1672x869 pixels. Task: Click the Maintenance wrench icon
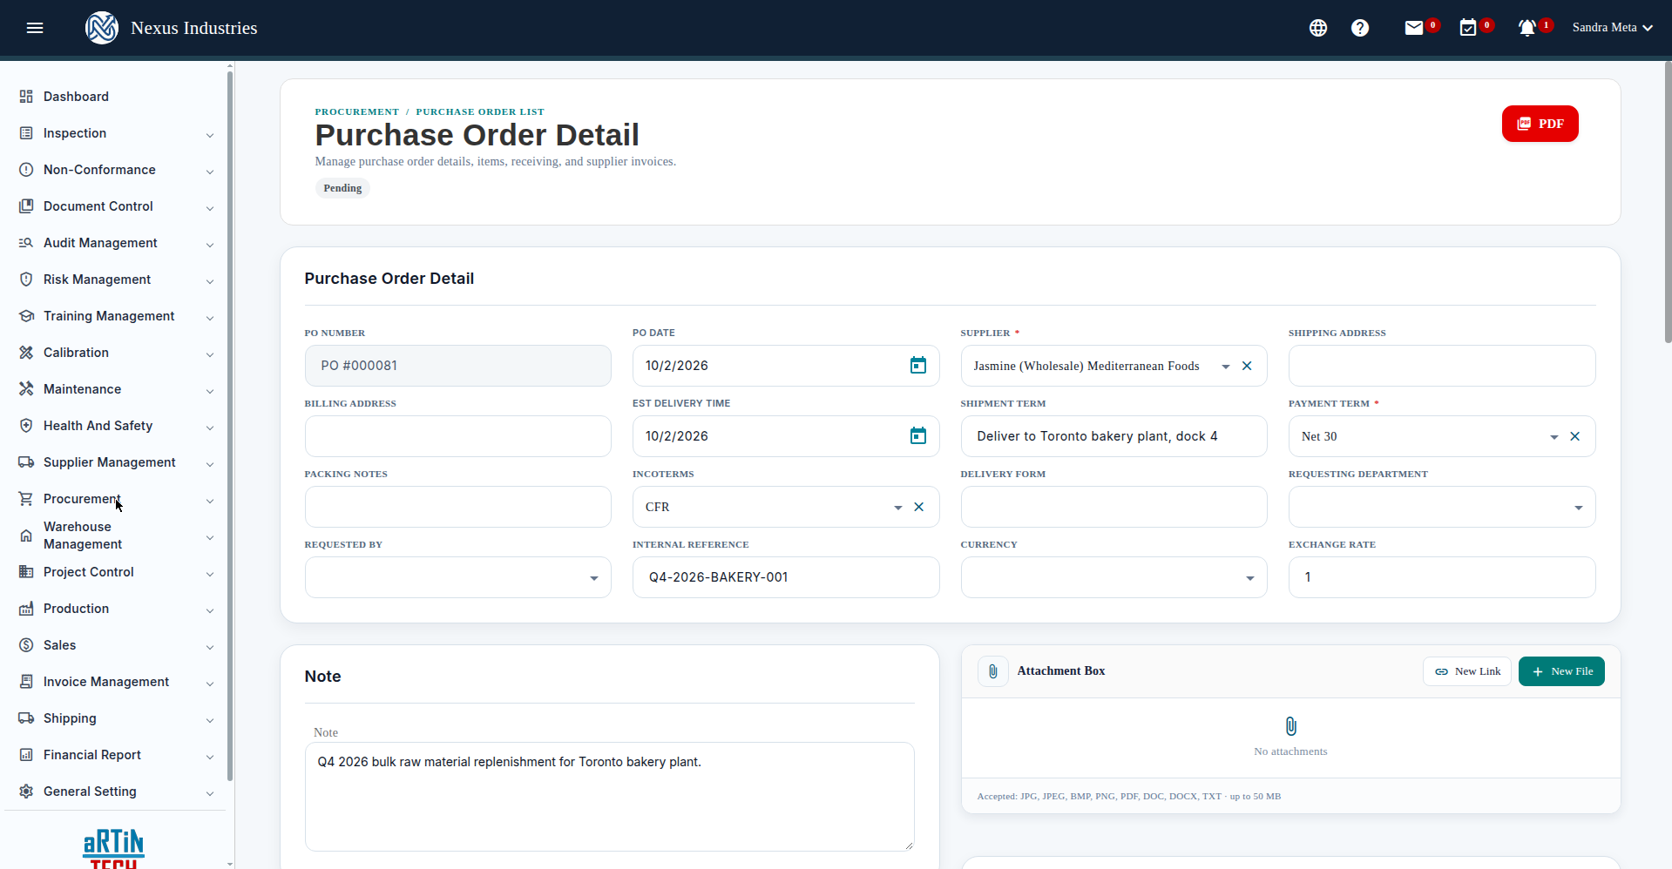pos(26,389)
